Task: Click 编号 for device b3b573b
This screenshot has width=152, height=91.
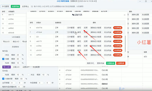Action: (x=79, y=28)
